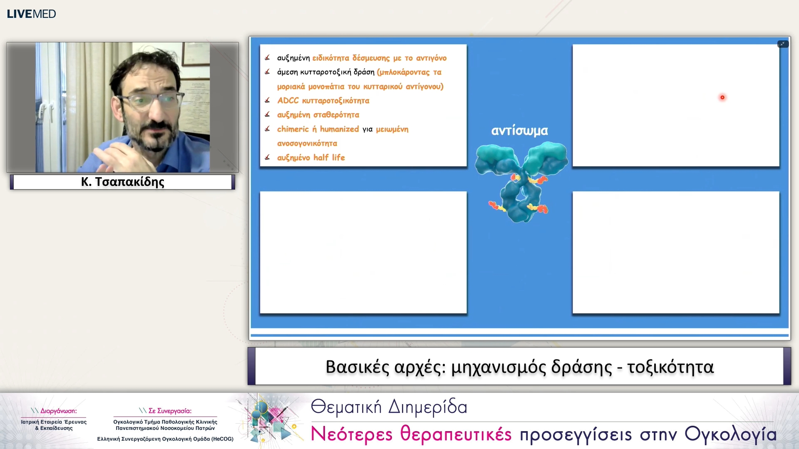This screenshot has height=449, width=799.
Task: Click the checkmark beside αυξημένο half life
Action: (x=267, y=158)
